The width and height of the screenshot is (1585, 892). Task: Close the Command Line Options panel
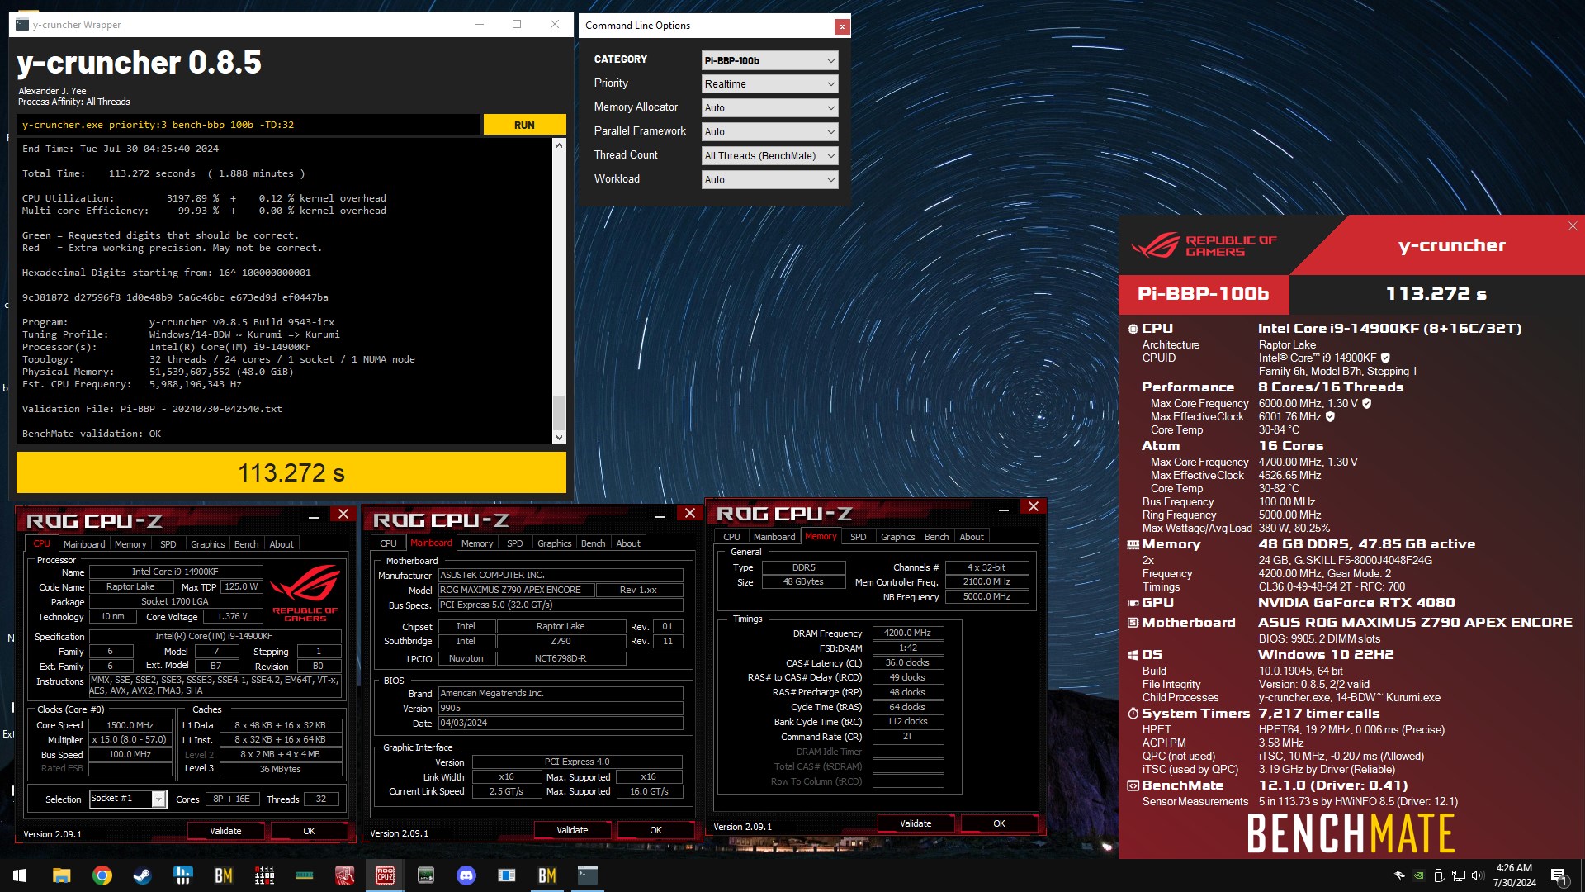click(842, 26)
